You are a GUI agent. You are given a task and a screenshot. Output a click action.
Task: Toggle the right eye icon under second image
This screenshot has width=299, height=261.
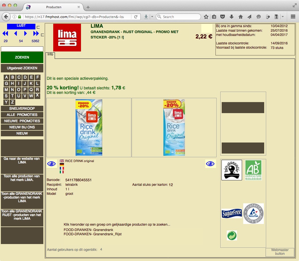[210, 164]
